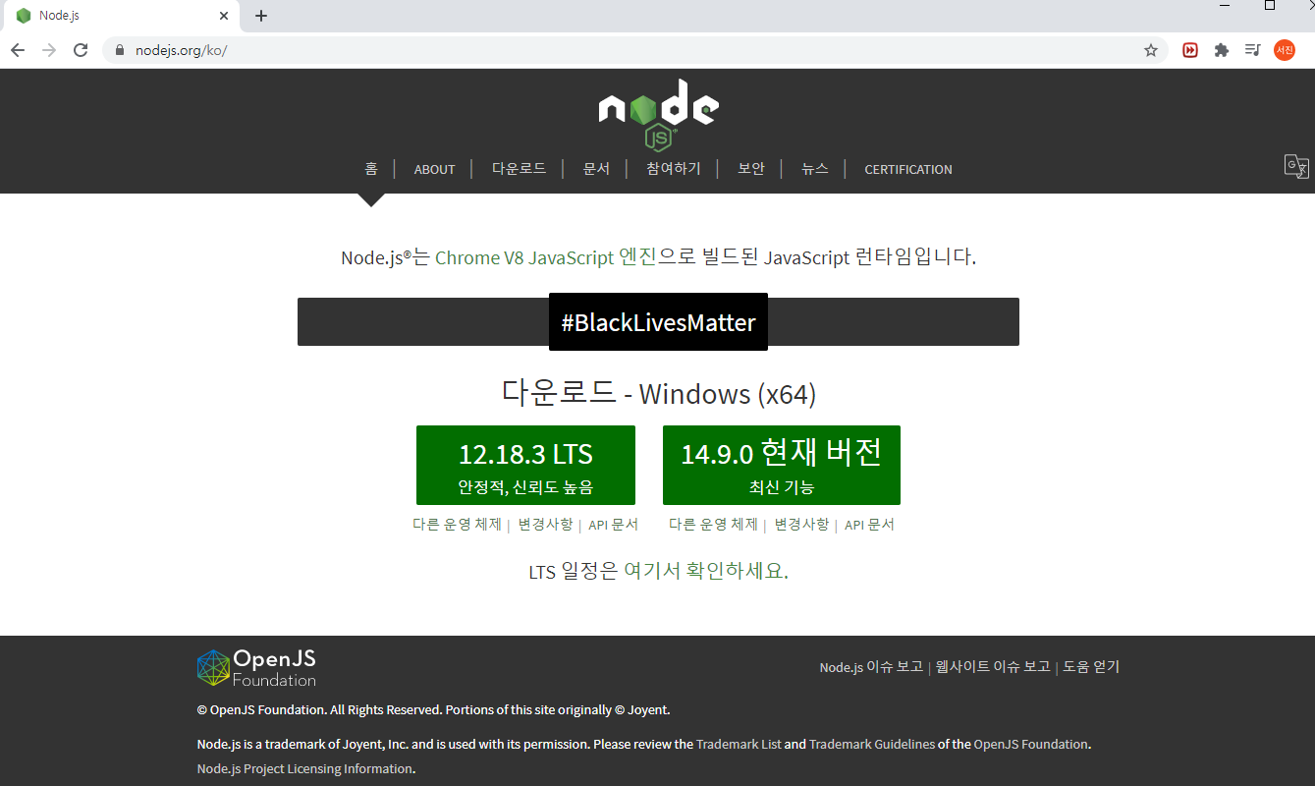Open the Google Translate icon
Viewport: 1315px width, 786px height.
(x=1296, y=166)
